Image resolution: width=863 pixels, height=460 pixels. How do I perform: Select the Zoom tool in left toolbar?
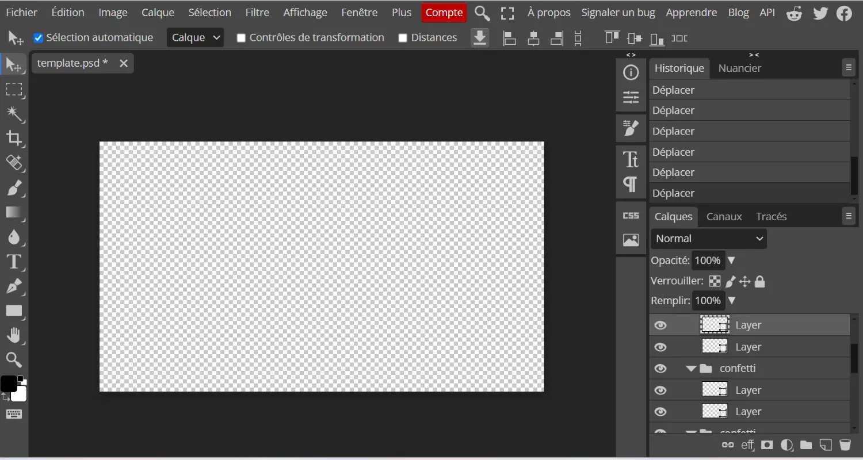tap(14, 360)
